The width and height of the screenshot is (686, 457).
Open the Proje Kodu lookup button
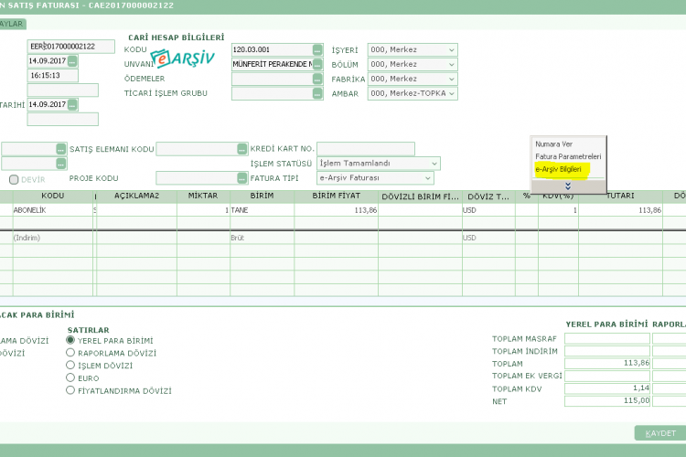pyautogui.click(x=242, y=178)
